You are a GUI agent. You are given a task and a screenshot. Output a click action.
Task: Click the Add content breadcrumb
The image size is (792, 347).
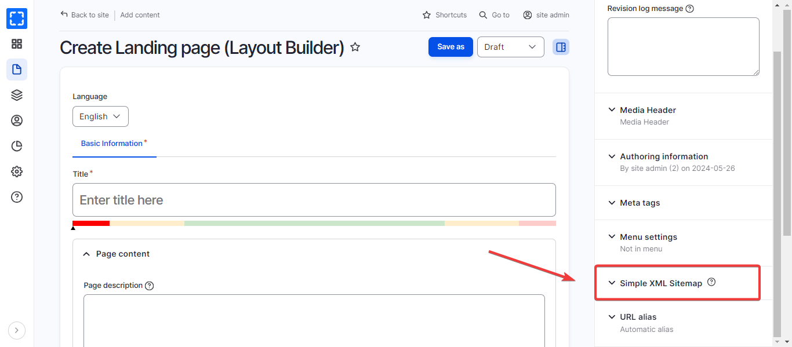coord(140,15)
